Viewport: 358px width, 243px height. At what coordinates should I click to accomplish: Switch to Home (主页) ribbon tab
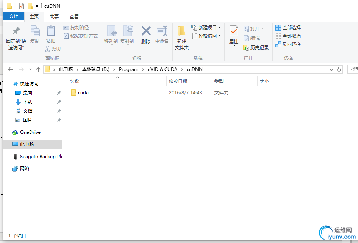coord(34,16)
